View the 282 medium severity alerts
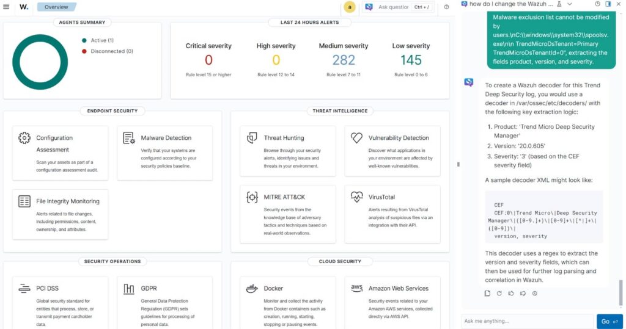The image size is (626, 329). (x=344, y=60)
